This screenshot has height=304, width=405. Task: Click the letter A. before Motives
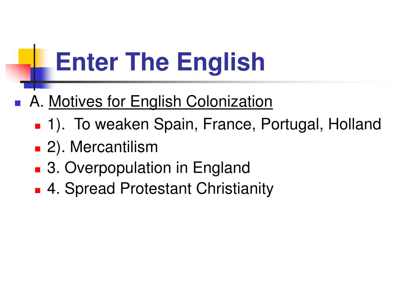coord(37,101)
